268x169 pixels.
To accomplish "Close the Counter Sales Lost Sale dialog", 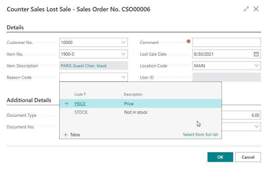I will click(256, 9).
